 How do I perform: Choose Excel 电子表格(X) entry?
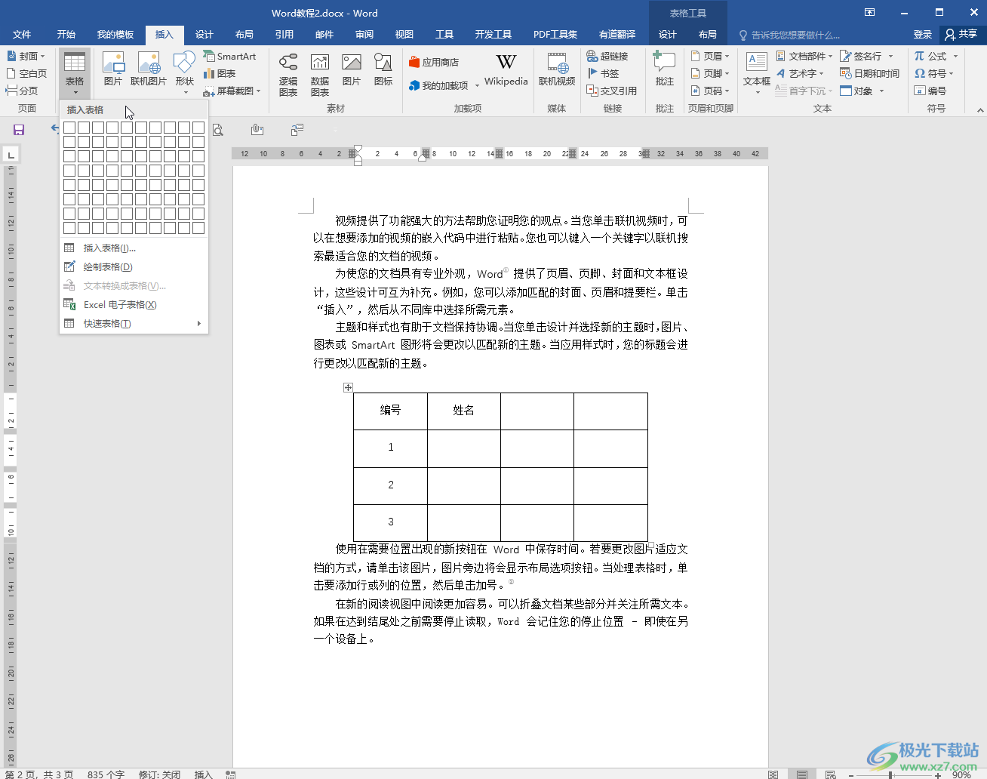point(134,305)
